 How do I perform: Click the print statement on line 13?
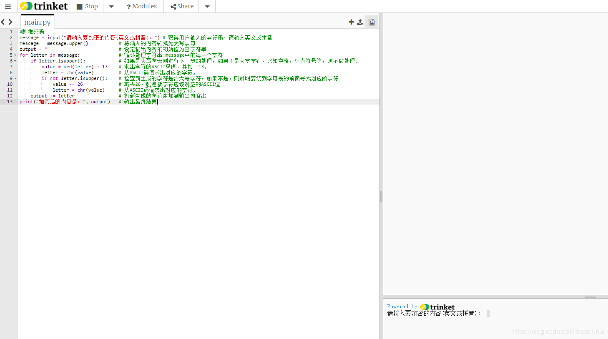coord(65,102)
